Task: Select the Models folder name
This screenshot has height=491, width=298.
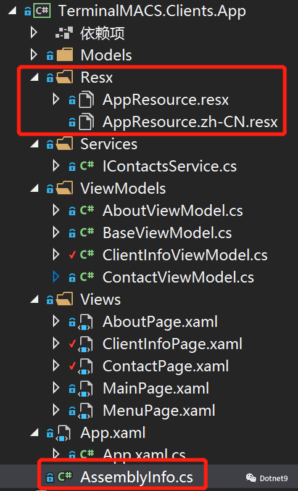Action: [x=106, y=55]
